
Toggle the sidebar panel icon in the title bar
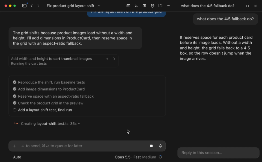pos(24,6)
